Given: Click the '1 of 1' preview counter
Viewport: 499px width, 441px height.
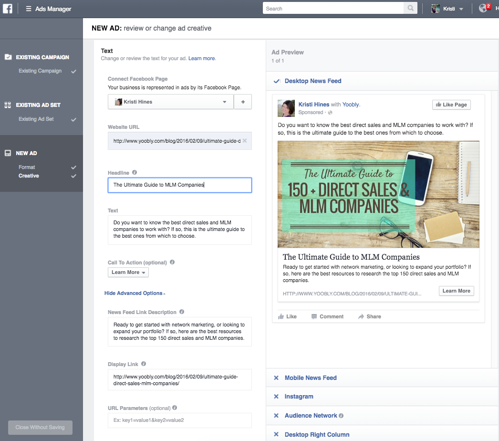Looking at the screenshot, I should click(x=278, y=61).
